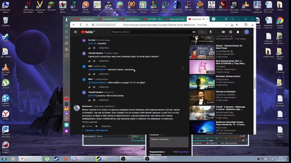Click the @SMS mention link
The width and height of the screenshot is (291, 163).
91,96
